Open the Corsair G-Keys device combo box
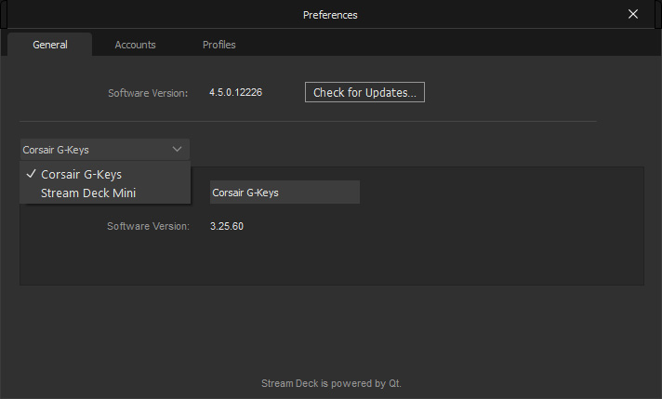 [105, 150]
